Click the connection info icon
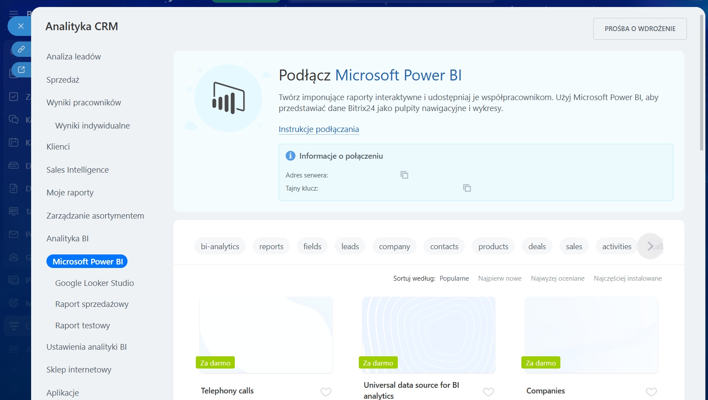The image size is (708, 400). click(x=290, y=156)
